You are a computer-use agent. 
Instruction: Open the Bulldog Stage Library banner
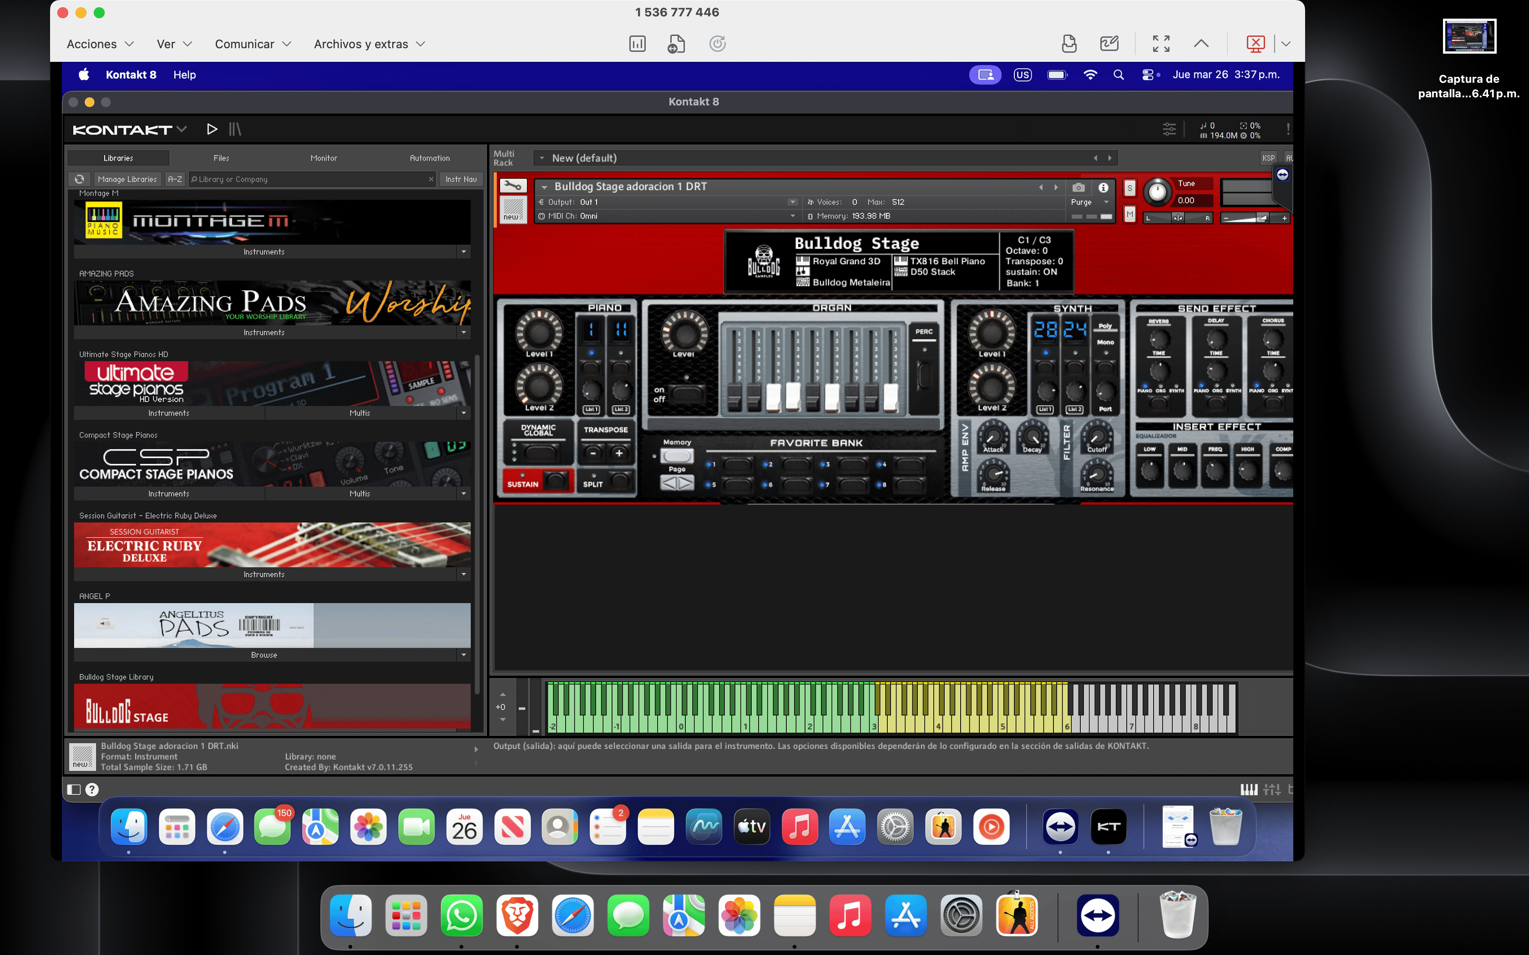click(272, 706)
